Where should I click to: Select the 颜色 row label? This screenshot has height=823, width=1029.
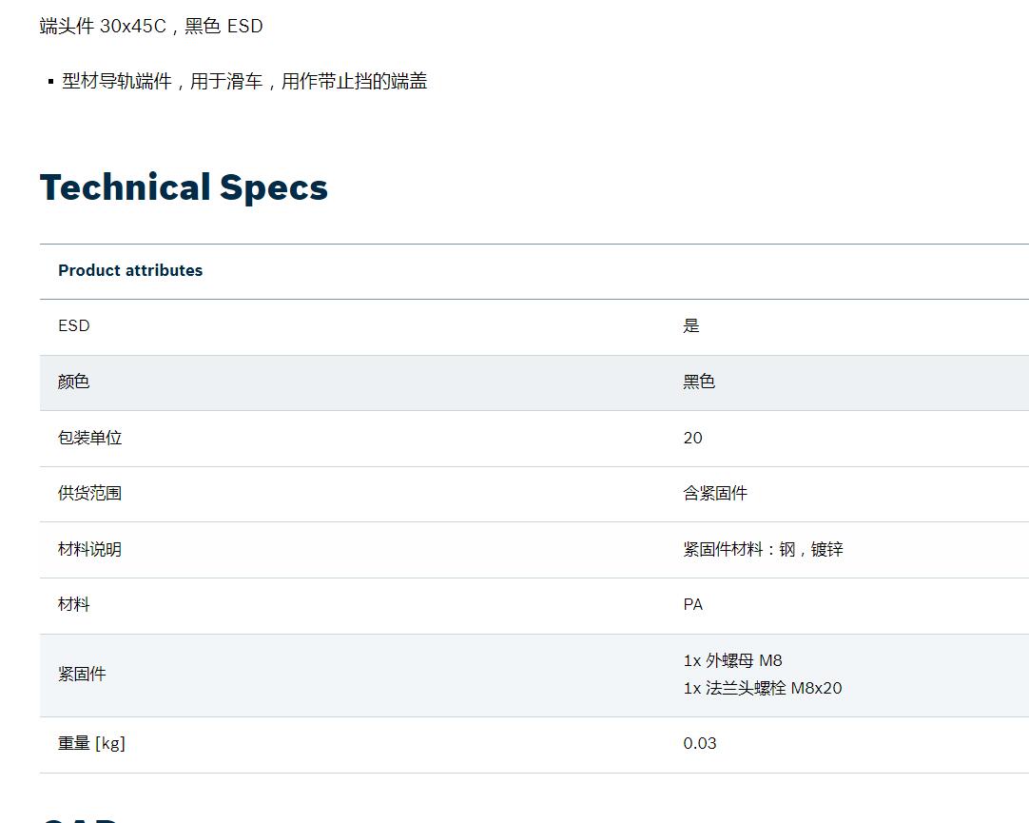tap(73, 382)
